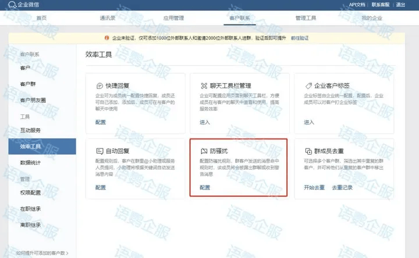The image size is (419, 258).
Task: Click the 自动回复 card icon
Action: coord(99,150)
